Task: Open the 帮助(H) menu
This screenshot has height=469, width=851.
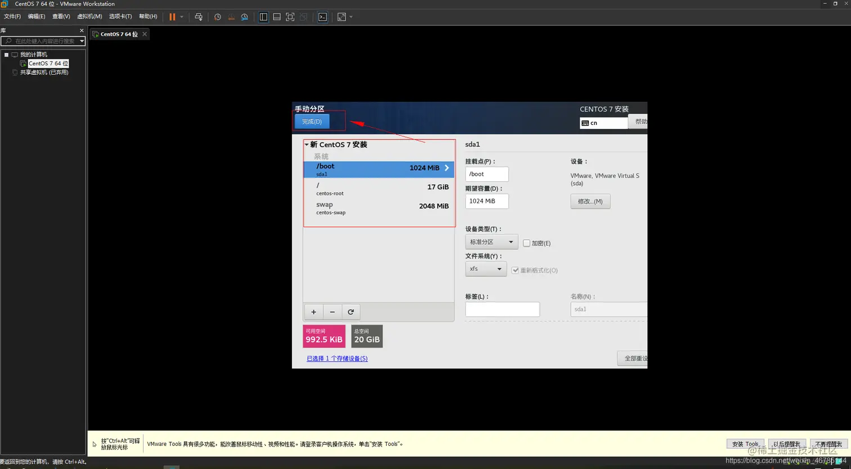Action: [x=148, y=16]
